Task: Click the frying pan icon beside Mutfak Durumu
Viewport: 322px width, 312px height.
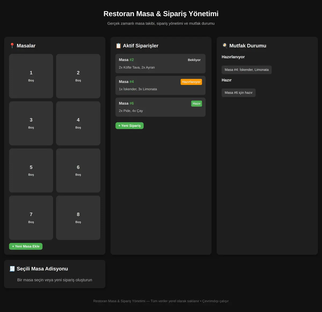Action: pos(225,46)
